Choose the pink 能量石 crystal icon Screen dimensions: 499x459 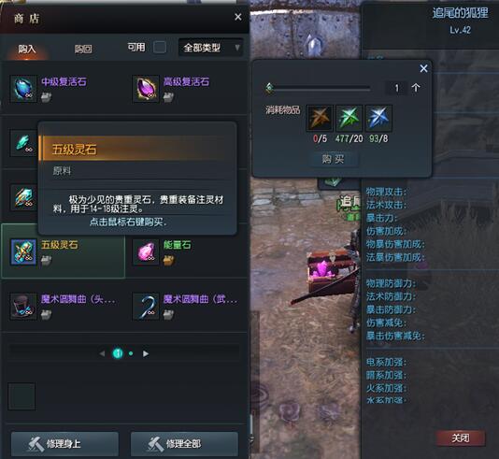[146, 251]
